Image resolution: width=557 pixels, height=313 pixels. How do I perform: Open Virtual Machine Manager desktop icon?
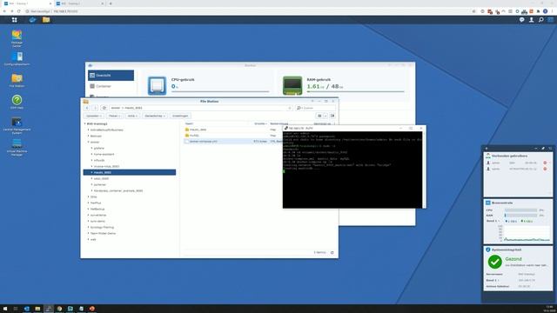click(x=17, y=147)
